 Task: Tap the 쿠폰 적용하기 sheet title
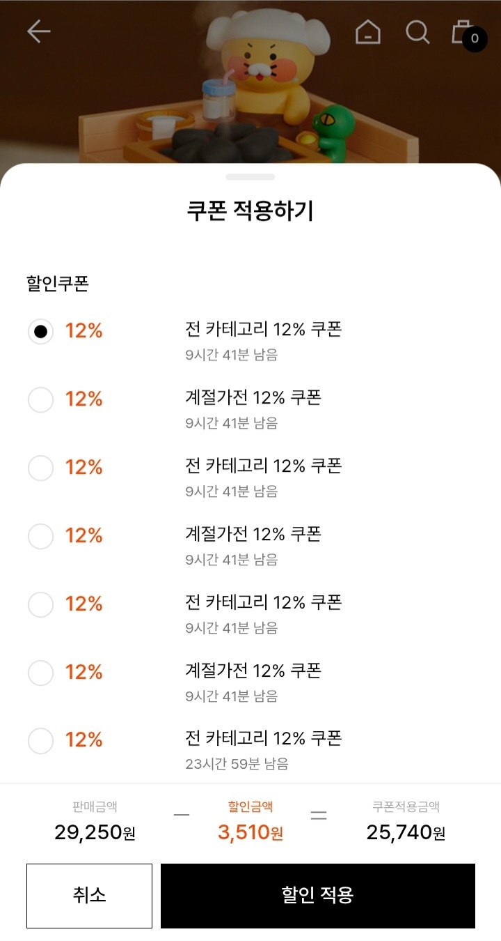coord(250,211)
